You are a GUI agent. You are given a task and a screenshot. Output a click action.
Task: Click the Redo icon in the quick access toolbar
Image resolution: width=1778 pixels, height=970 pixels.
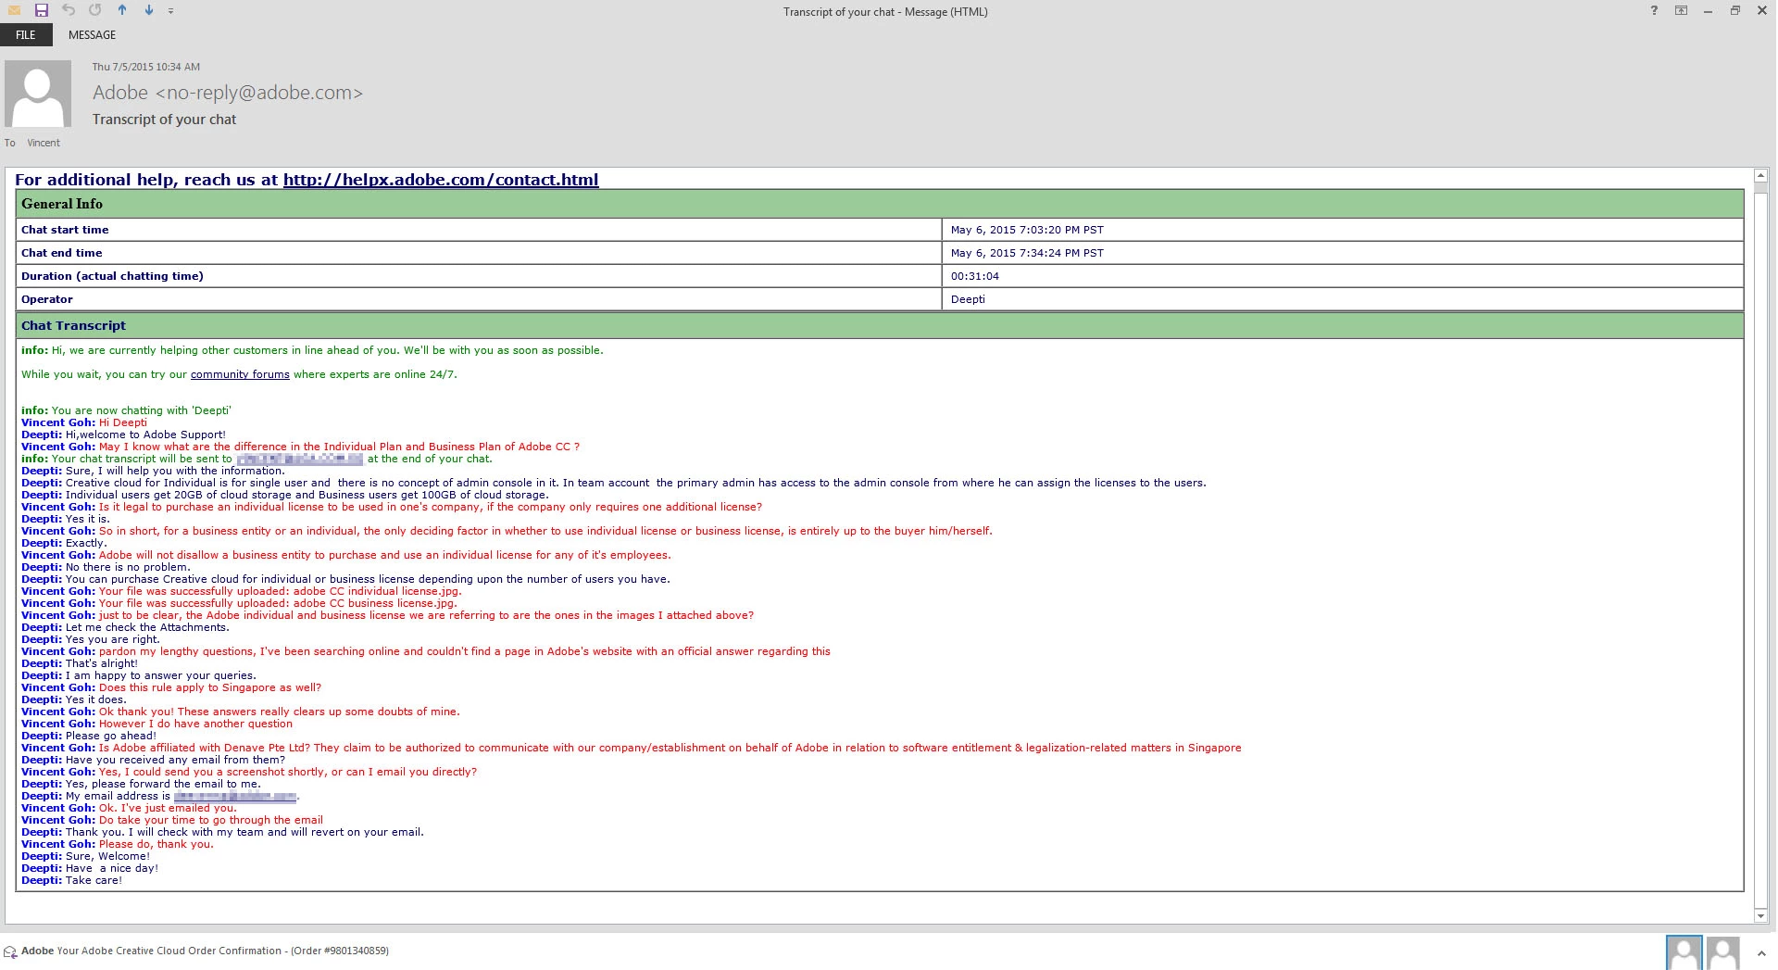coord(95,10)
